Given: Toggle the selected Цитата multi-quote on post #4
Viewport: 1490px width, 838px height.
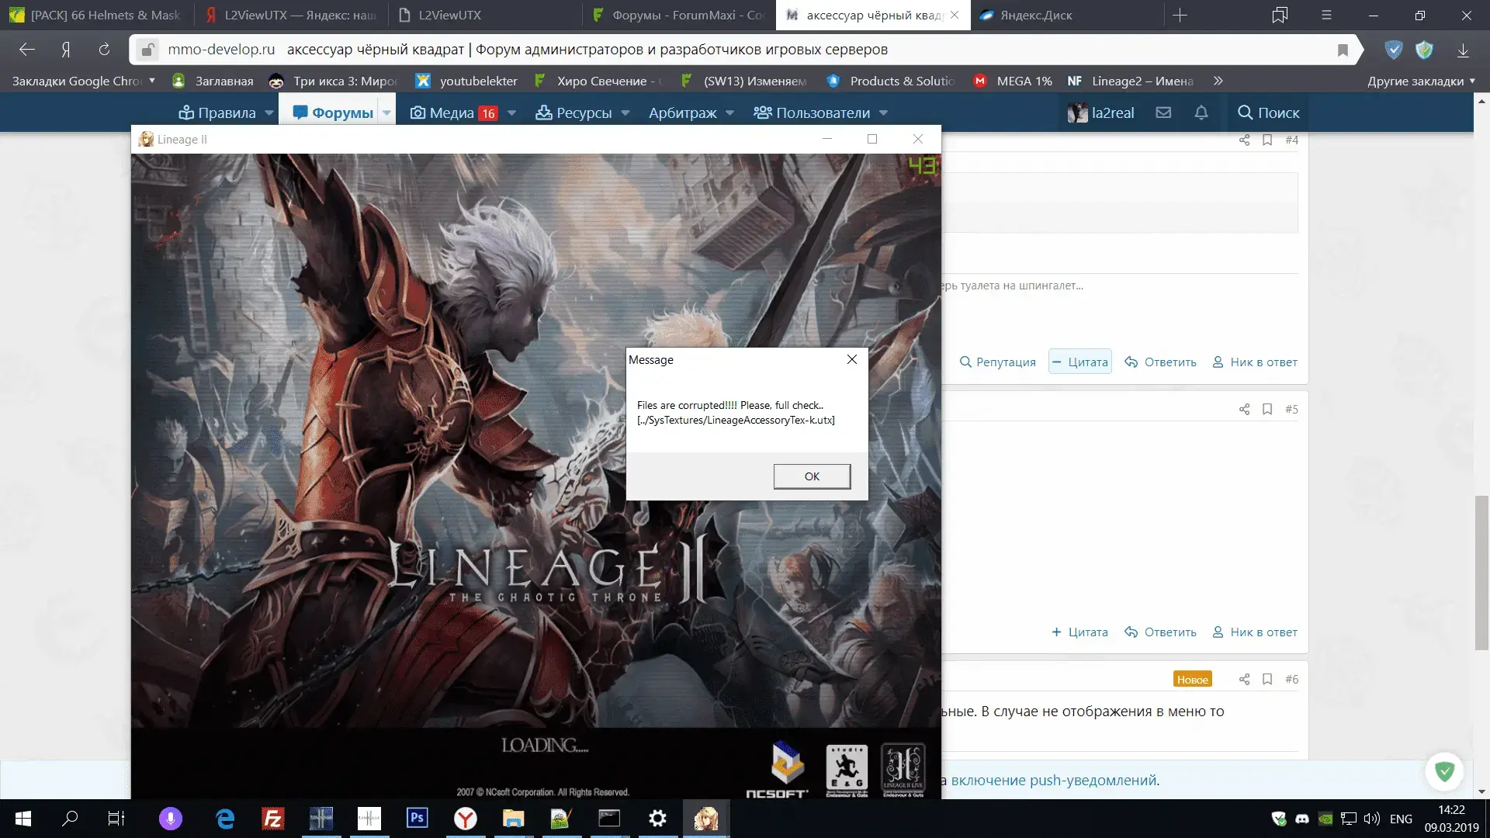Looking at the screenshot, I should point(1080,362).
